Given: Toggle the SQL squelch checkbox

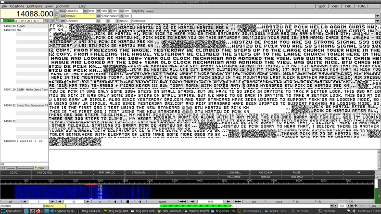Looking at the screenshot, I should pos(374,206).
